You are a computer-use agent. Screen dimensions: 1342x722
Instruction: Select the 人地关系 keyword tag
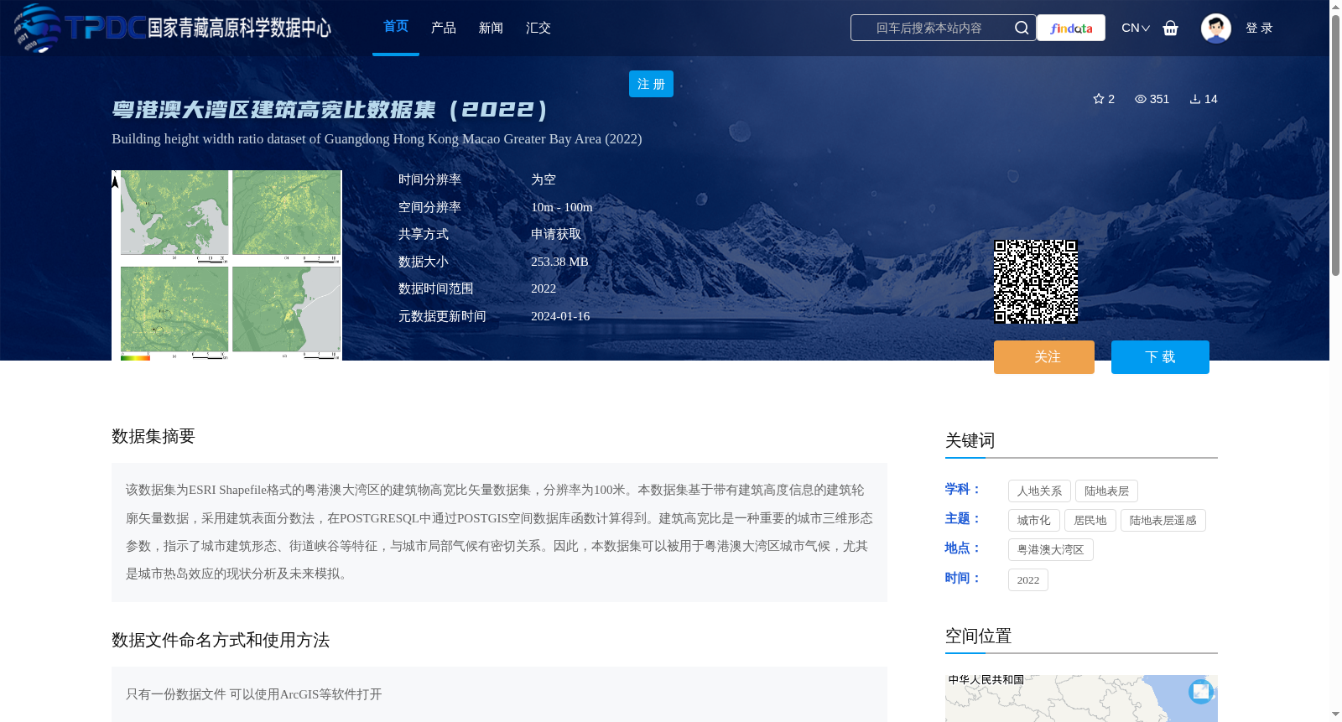(x=1039, y=491)
